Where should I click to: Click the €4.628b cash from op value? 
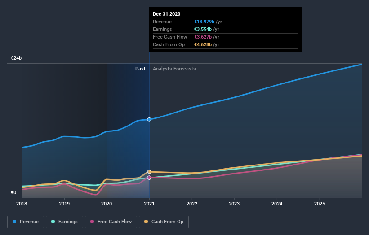pyautogui.click(x=203, y=44)
